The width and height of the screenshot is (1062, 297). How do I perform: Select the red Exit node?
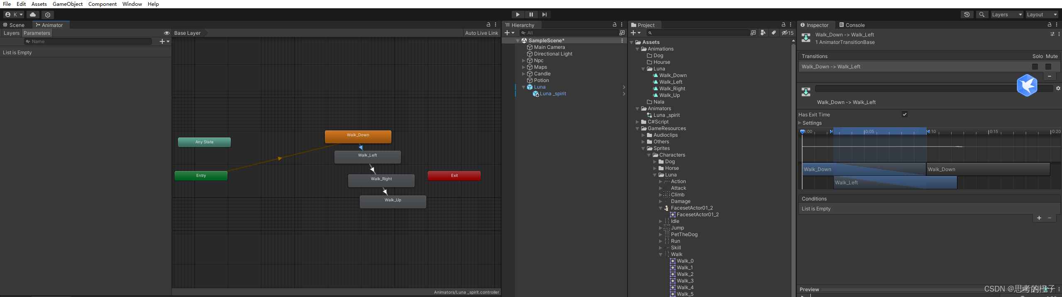point(454,176)
